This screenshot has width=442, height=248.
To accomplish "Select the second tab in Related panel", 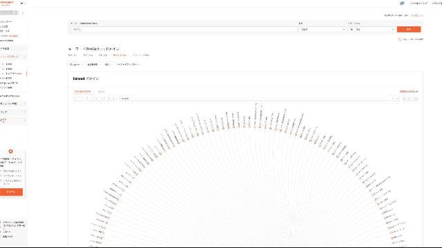I will point(102,92).
